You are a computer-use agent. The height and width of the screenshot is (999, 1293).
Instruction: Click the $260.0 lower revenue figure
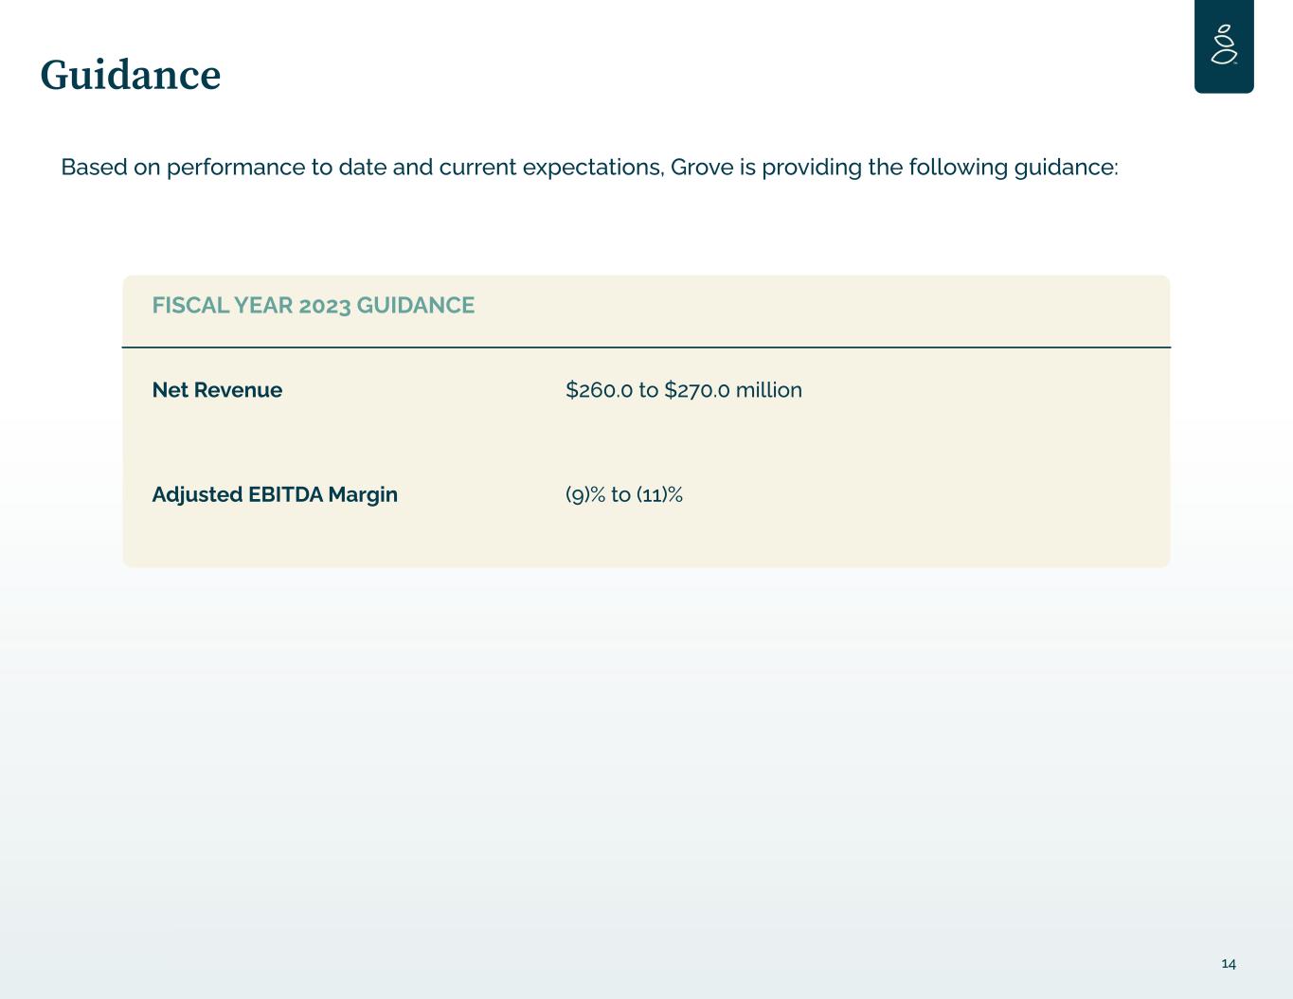tap(599, 390)
